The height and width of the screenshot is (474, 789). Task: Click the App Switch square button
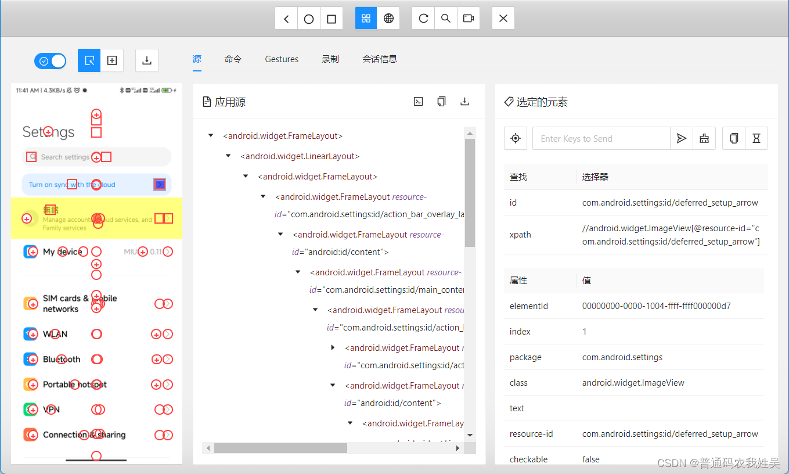click(332, 19)
